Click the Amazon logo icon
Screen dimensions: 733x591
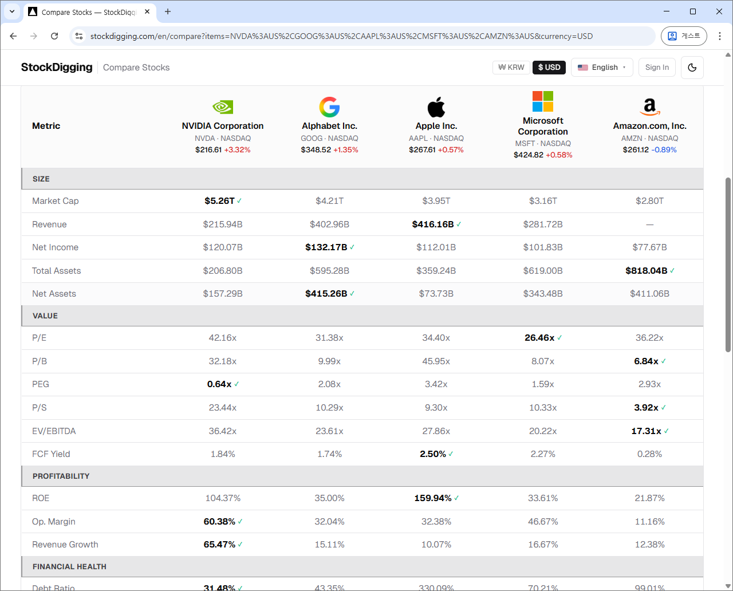click(x=649, y=107)
